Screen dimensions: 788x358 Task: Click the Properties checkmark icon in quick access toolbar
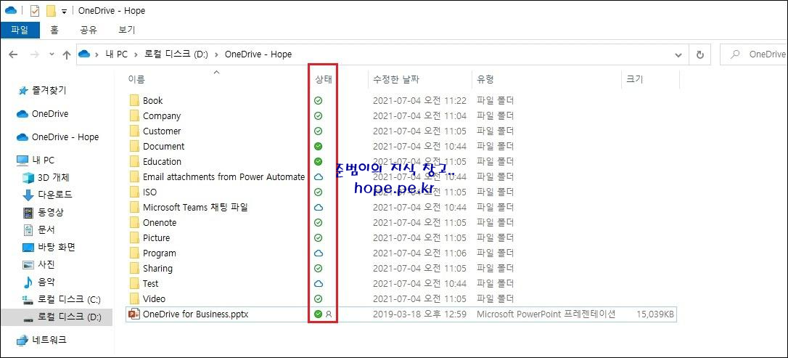click(x=35, y=11)
